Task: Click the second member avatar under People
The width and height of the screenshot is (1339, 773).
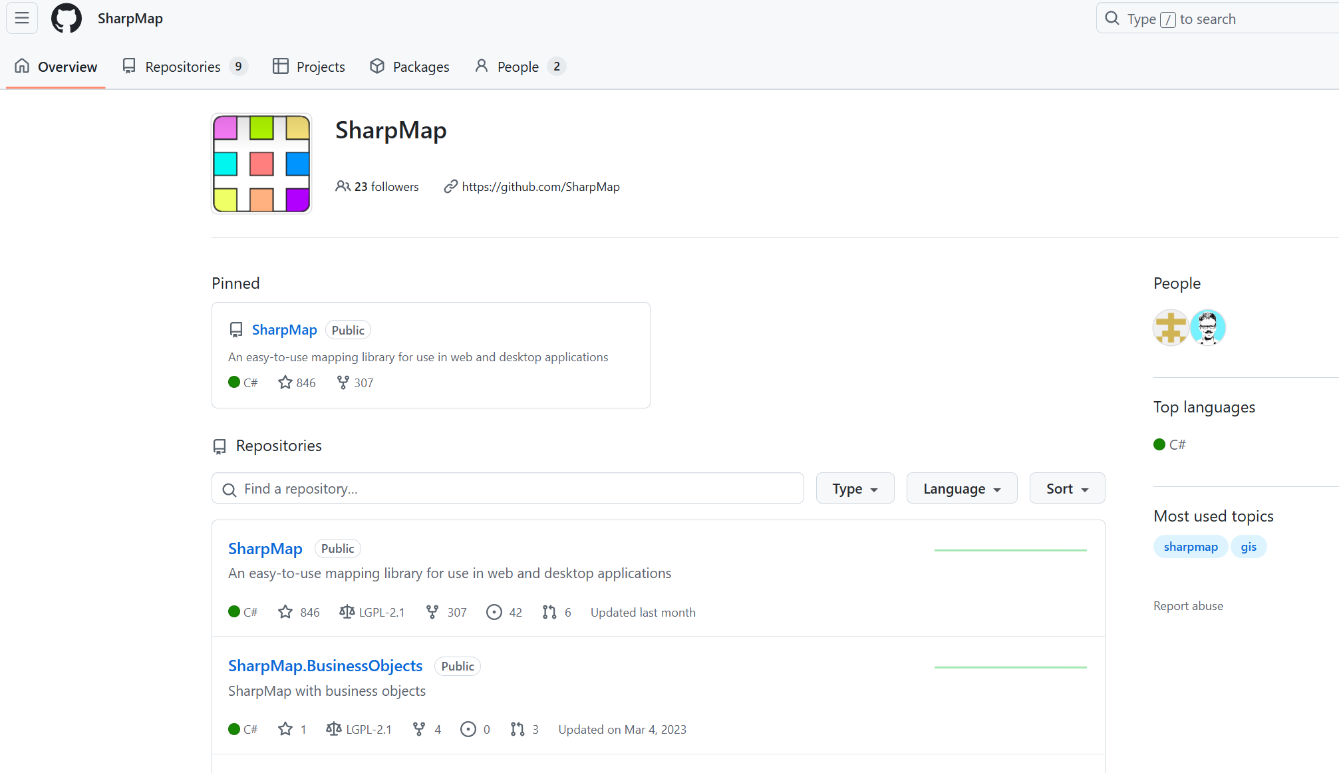Action: 1207,327
